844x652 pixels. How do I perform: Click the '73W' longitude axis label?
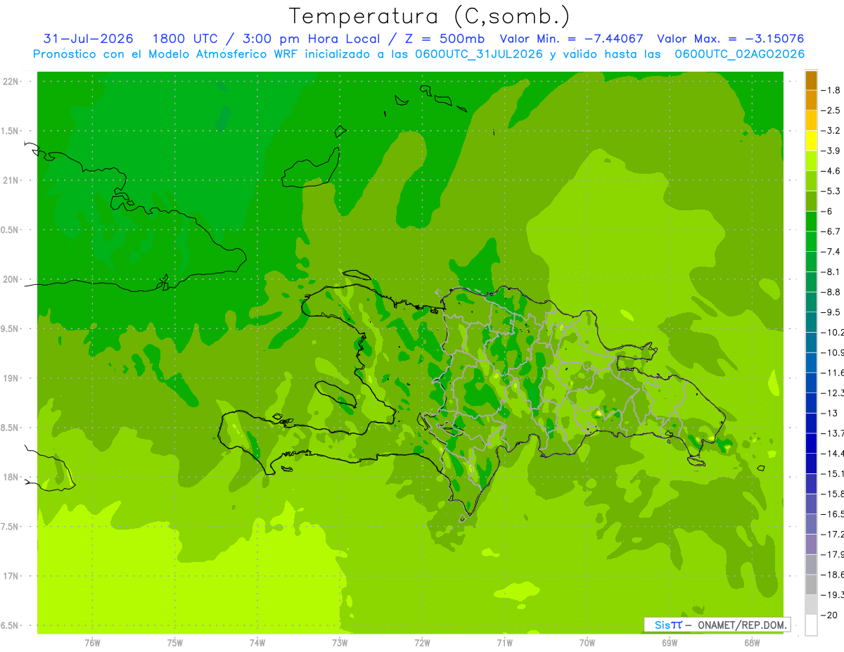point(340,643)
